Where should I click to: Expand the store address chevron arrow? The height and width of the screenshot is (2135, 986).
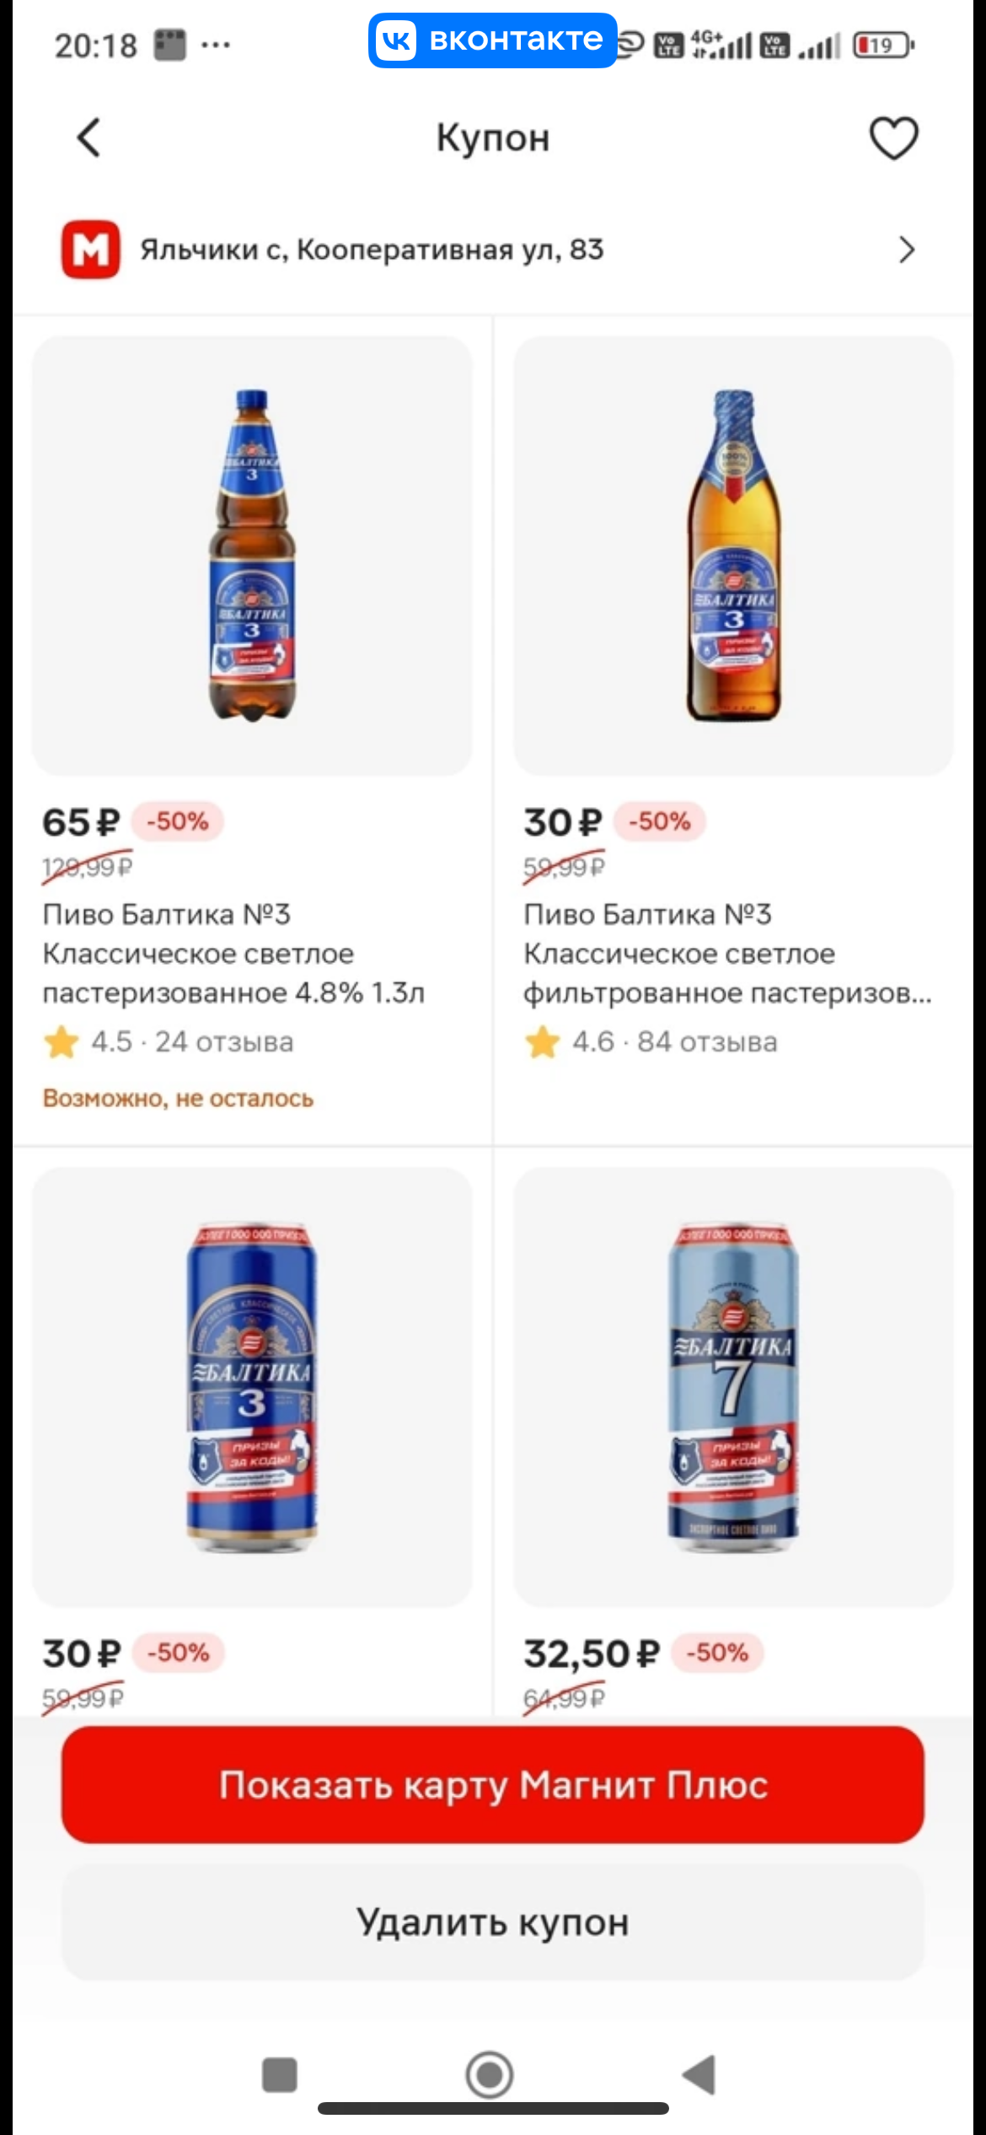(906, 250)
